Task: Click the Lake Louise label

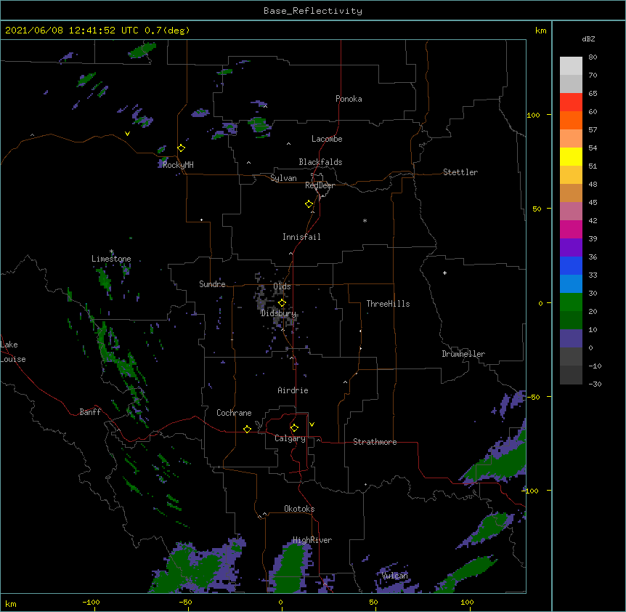Action: tap(12, 352)
